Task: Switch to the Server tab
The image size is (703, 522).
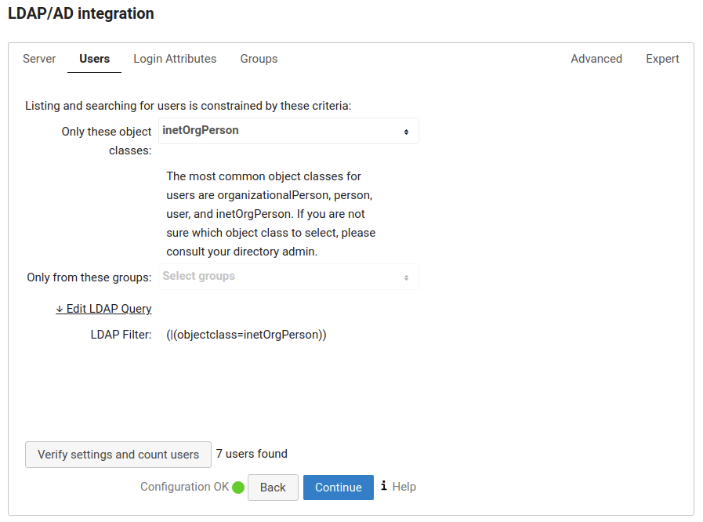Action: pyautogui.click(x=39, y=59)
